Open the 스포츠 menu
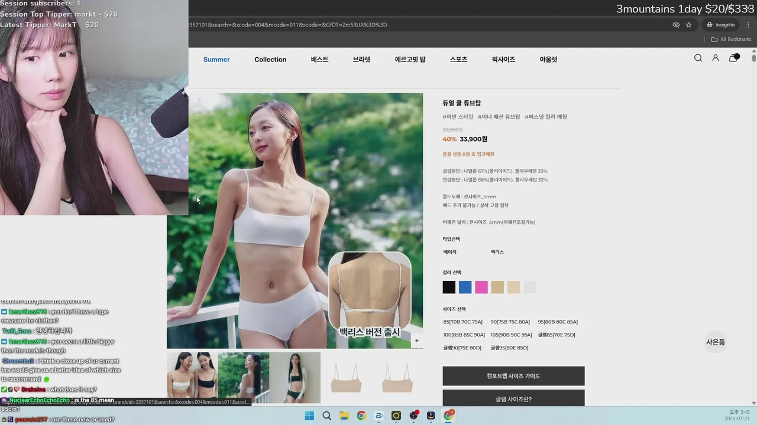The width and height of the screenshot is (757, 425). pyautogui.click(x=458, y=59)
